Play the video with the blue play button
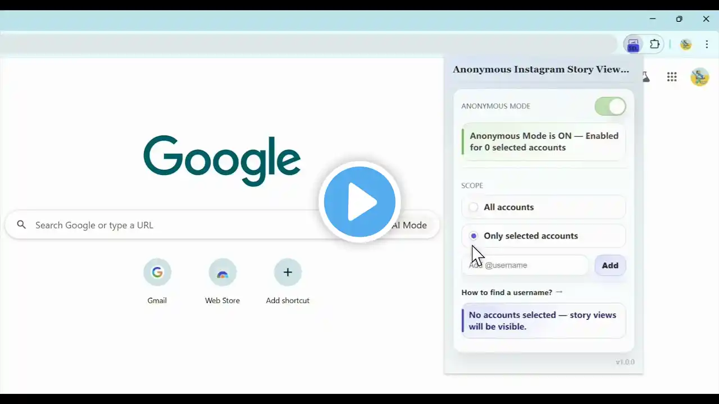Image resolution: width=719 pixels, height=404 pixels. point(359,202)
